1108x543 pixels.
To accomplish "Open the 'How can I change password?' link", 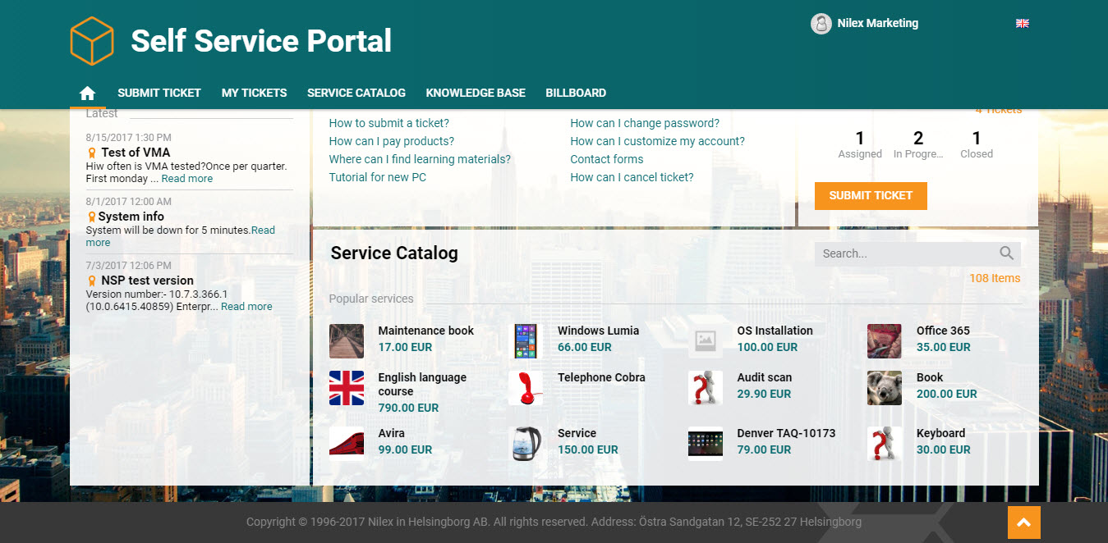I will tap(645, 123).
